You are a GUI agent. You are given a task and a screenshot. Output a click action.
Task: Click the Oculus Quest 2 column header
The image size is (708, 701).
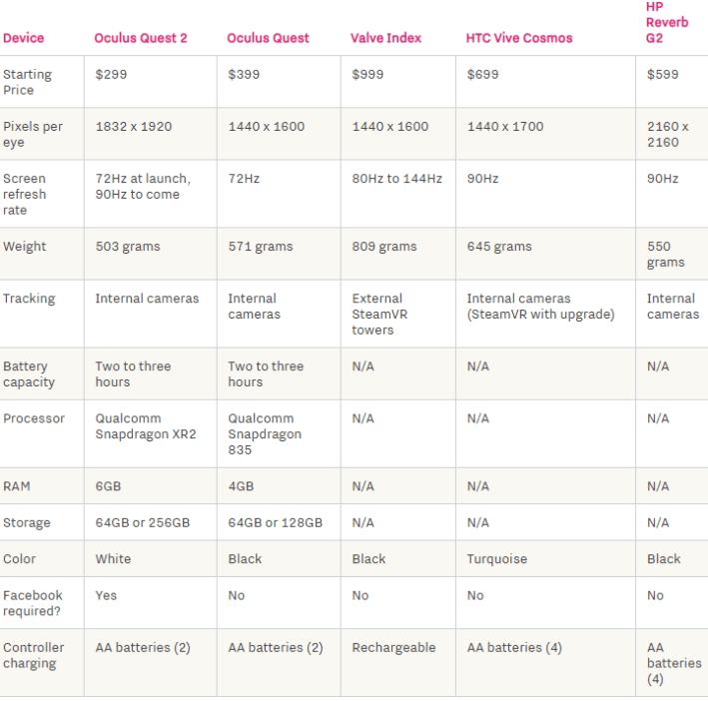141,38
